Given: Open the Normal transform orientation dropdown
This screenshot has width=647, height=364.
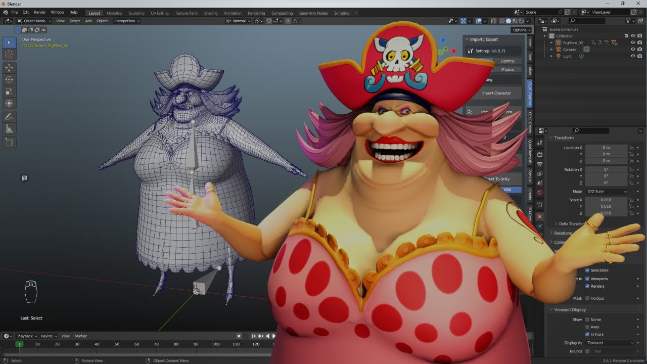Looking at the screenshot, I should pyautogui.click(x=239, y=21).
